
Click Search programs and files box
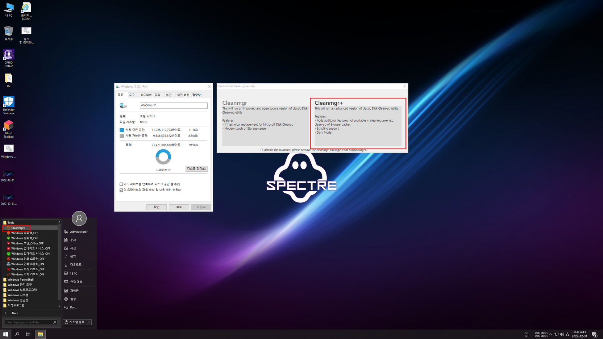[31, 322]
